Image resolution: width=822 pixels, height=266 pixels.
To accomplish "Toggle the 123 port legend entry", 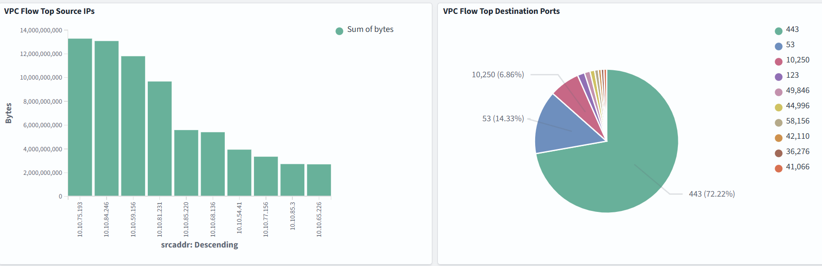I will (x=792, y=75).
